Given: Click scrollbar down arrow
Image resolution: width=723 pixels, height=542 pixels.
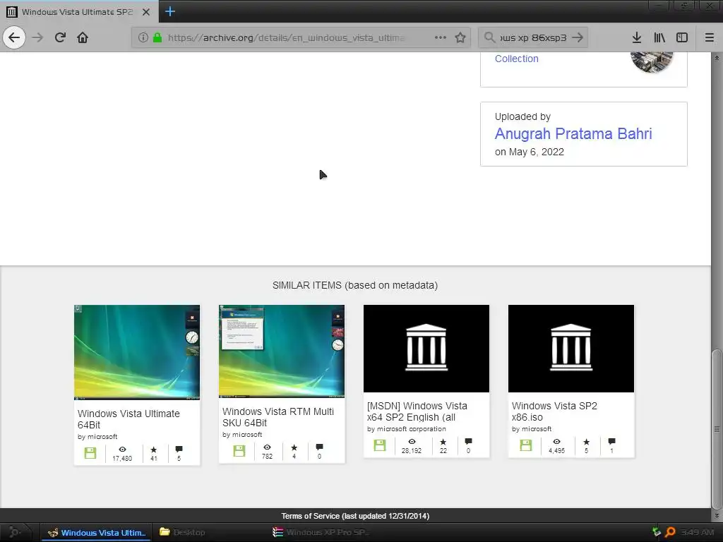Looking at the screenshot, I should (x=717, y=516).
